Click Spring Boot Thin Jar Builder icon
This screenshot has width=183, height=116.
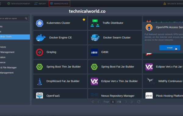[x=39, y=67]
